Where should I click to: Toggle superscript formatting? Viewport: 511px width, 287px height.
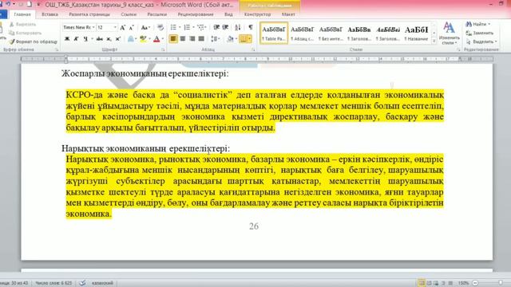click(x=118, y=39)
